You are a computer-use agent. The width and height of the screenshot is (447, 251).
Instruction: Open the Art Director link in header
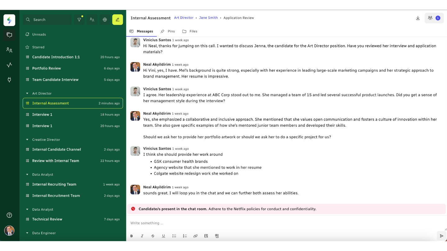(x=183, y=18)
